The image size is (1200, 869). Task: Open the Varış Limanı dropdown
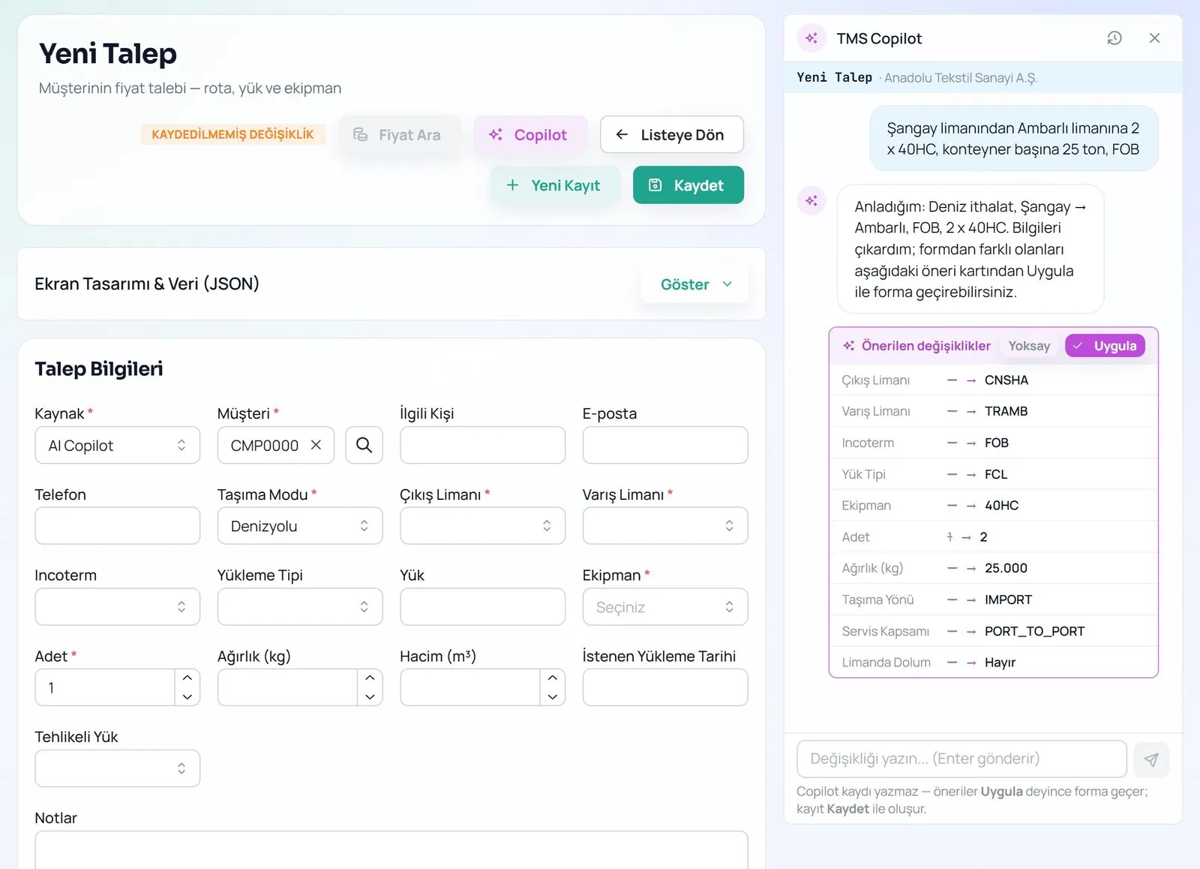(x=664, y=526)
